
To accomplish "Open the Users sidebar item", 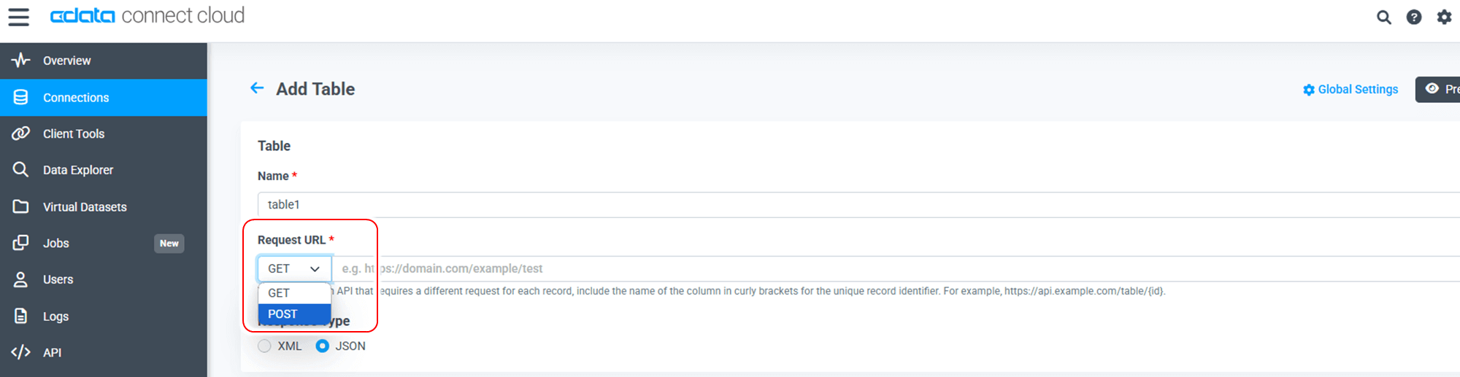I will [58, 279].
